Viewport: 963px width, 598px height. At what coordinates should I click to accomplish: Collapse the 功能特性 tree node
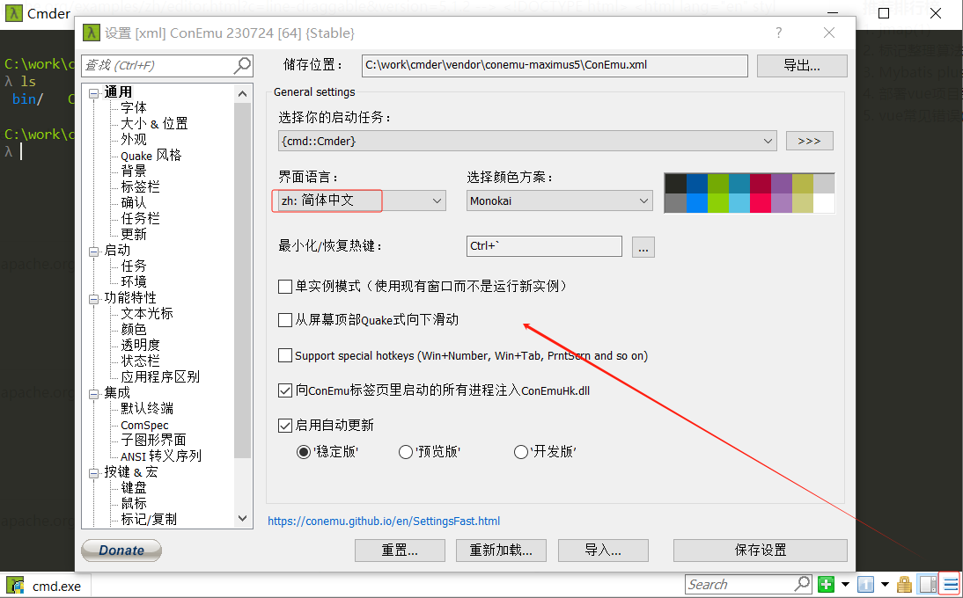pos(94,299)
